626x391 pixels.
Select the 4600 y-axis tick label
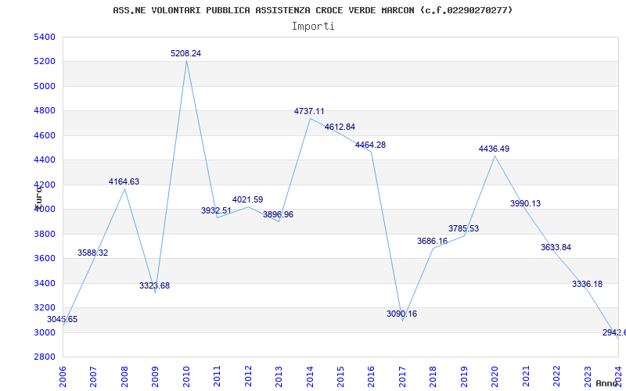(45, 135)
